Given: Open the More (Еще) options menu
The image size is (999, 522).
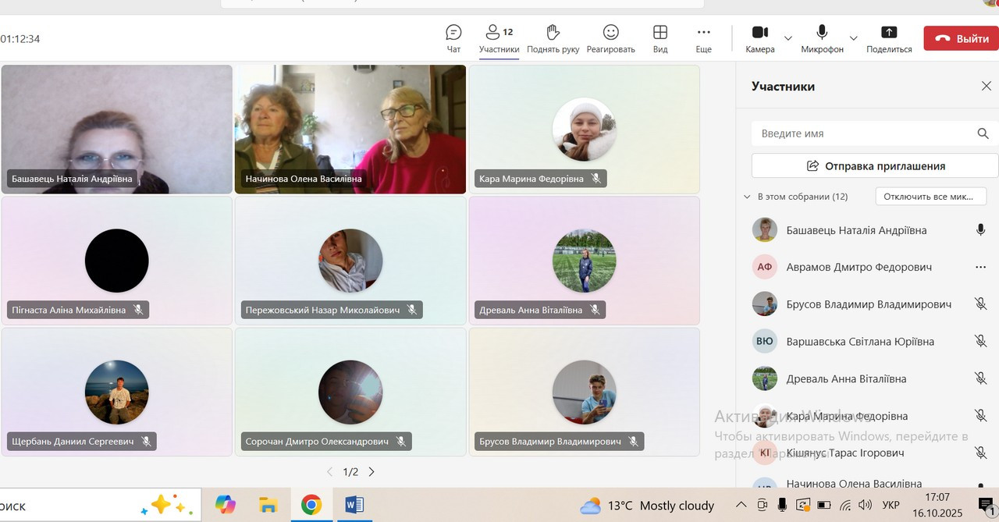Looking at the screenshot, I should (x=703, y=37).
